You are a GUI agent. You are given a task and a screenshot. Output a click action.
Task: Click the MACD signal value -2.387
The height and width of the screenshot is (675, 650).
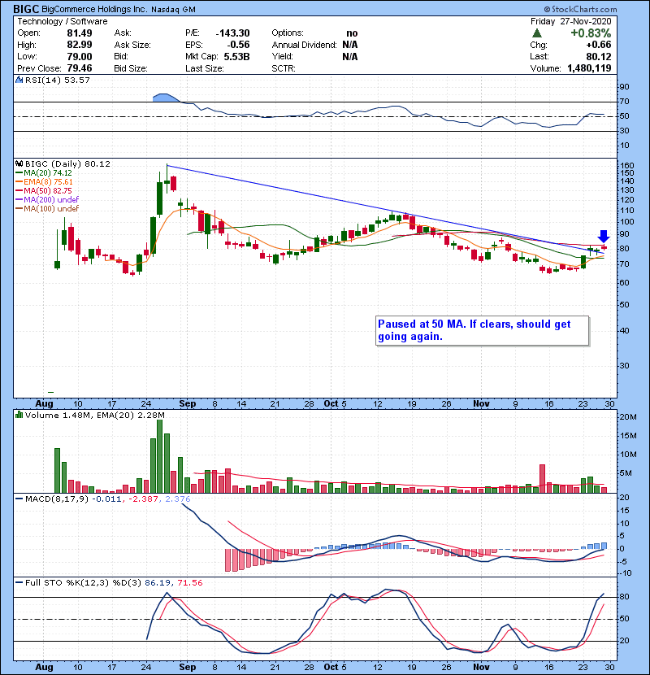pos(143,499)
